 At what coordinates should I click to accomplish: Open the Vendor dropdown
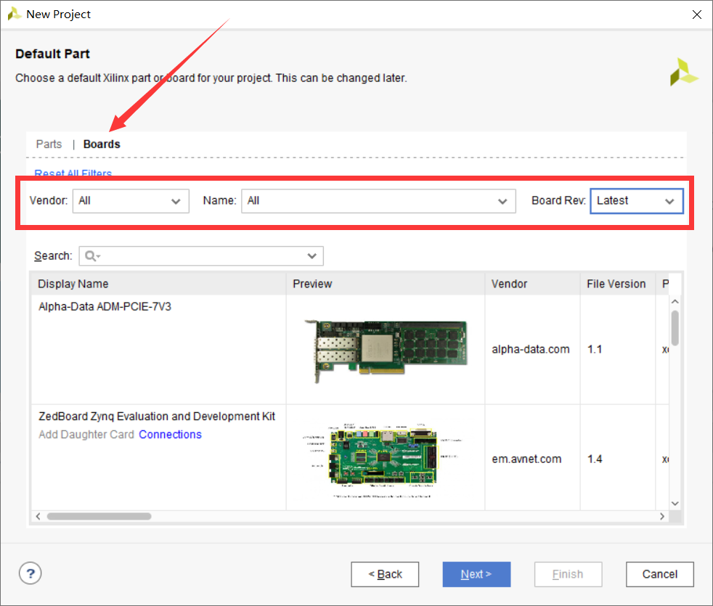tap(131, 201)
